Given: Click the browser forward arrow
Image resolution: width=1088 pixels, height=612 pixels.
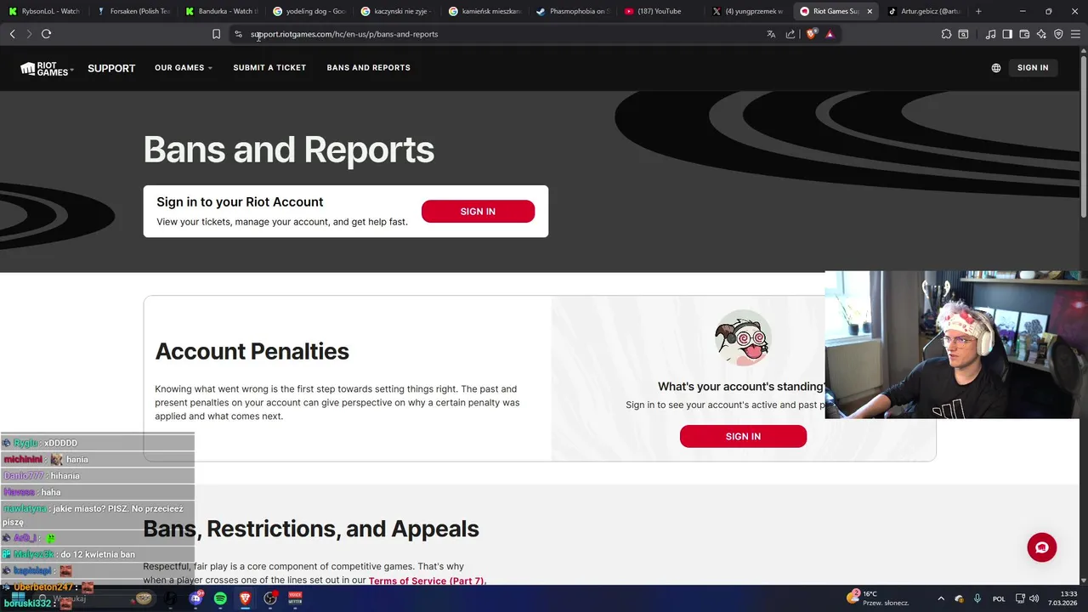Looking at the screenshot, I should [29, 34].
